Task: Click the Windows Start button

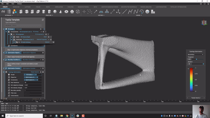Action: (3, 116)
